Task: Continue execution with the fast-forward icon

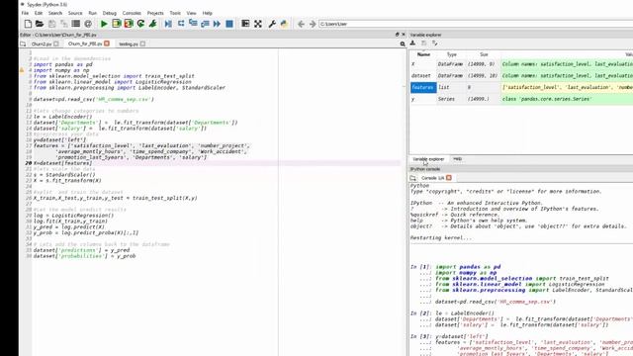Action: (218, 24)
